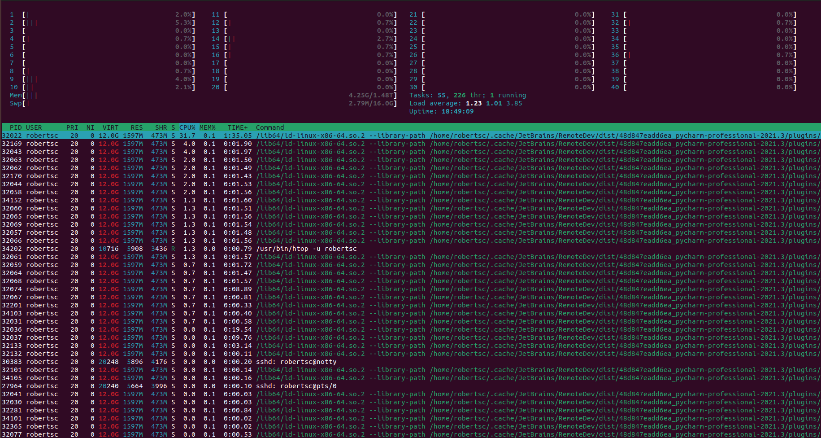Select process row with PID 32133

coord(411,346)
